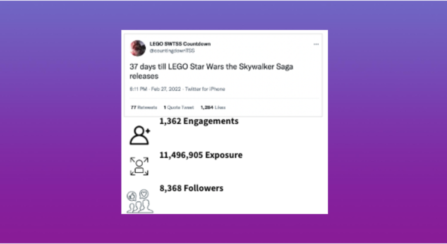Click the Exposure person-with-arrows icon
Screen dimensions: 447x244
tap(139, 166)
